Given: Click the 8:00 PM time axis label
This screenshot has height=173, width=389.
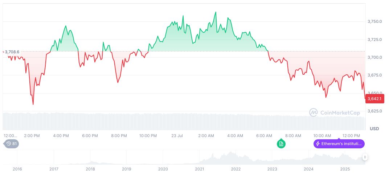Looking at the screenshot, I should [x=119, y=136].
